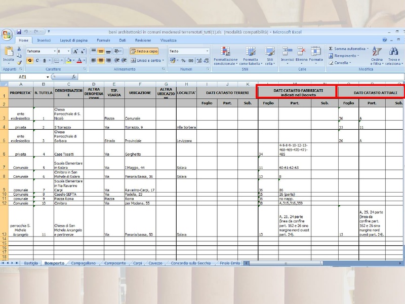
Task: Open the Campogalliano sheet tab
Action: (x=84, y=263)
